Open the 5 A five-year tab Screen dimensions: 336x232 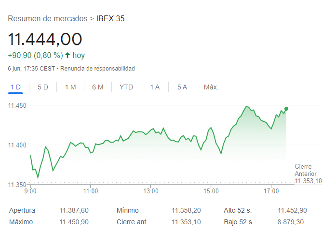click(182, 87)
